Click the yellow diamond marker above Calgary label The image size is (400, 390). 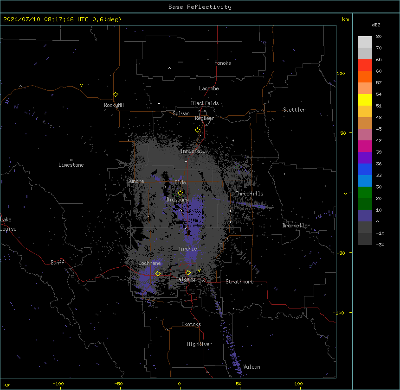pos(188,273)
